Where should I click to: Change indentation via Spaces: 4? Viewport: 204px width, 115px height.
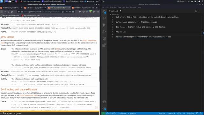pos(171,113)
